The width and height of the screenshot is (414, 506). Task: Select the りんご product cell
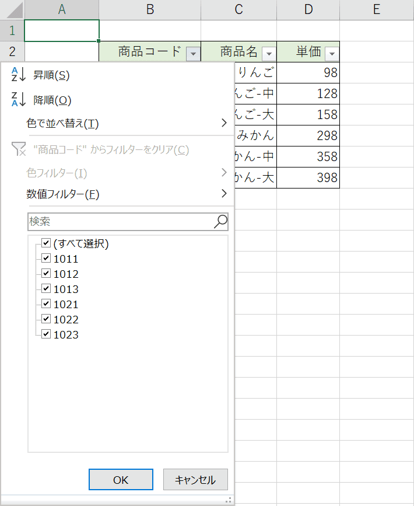click(x=255, y=72)
